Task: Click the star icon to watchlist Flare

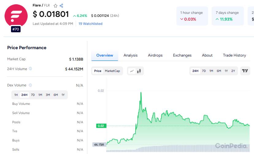Action: click(56, 6)
